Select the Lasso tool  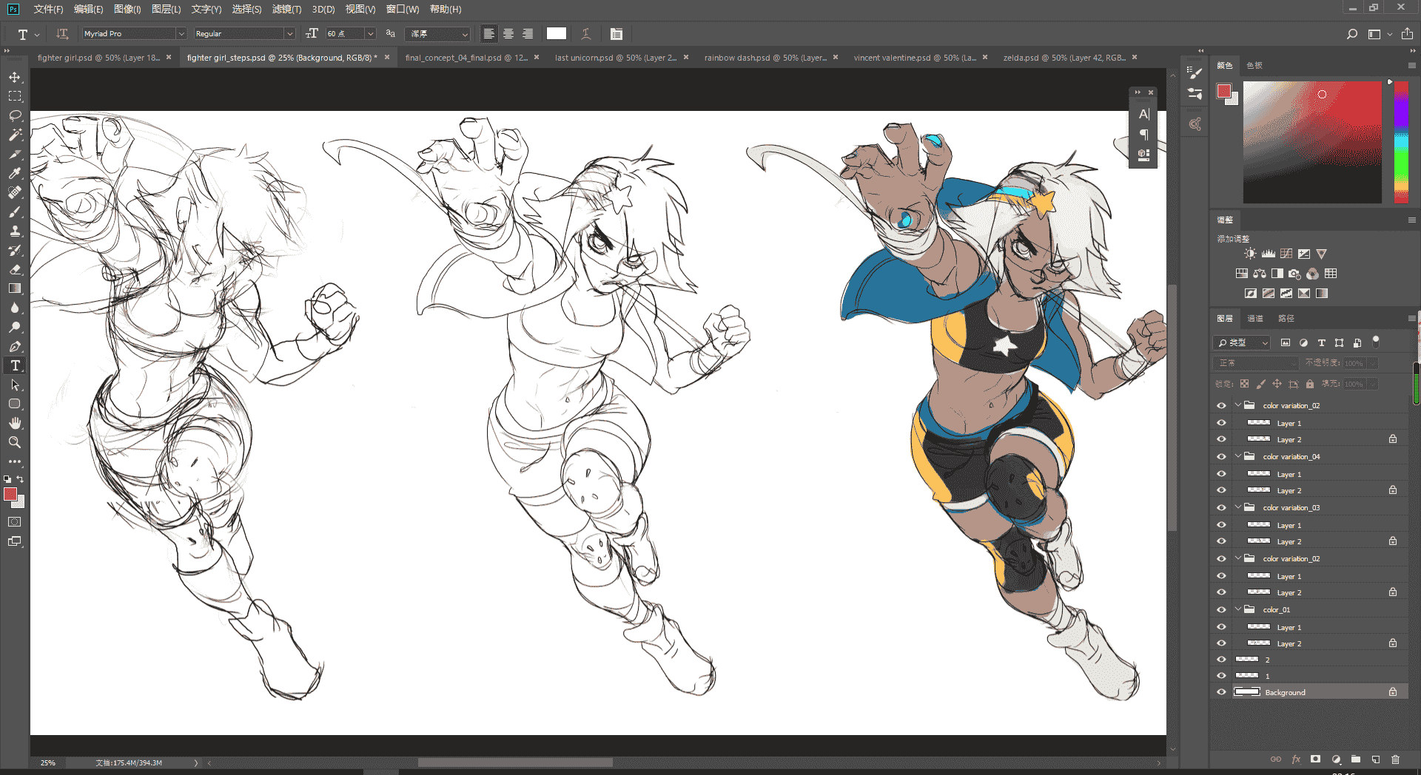coord(15,115)
